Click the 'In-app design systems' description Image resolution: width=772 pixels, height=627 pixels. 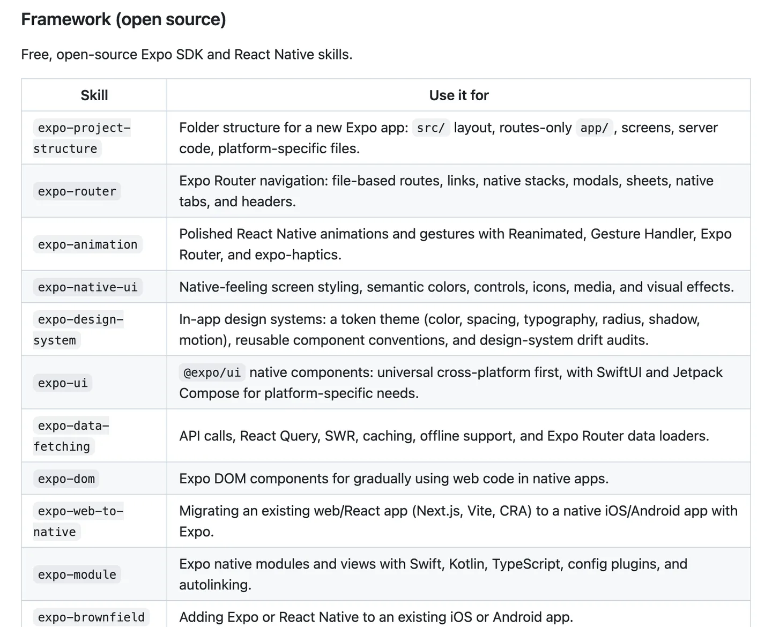440,329
